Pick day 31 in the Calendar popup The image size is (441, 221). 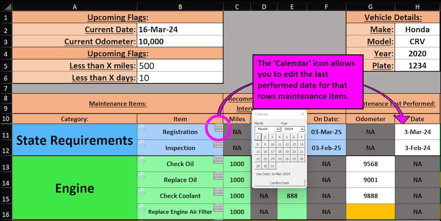pos(272,166)
